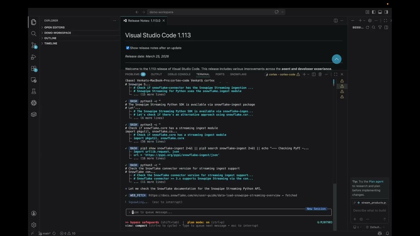Toggle Primary Side Bar visibility
This screenshot has height=236, width=420.
point(374,12)
